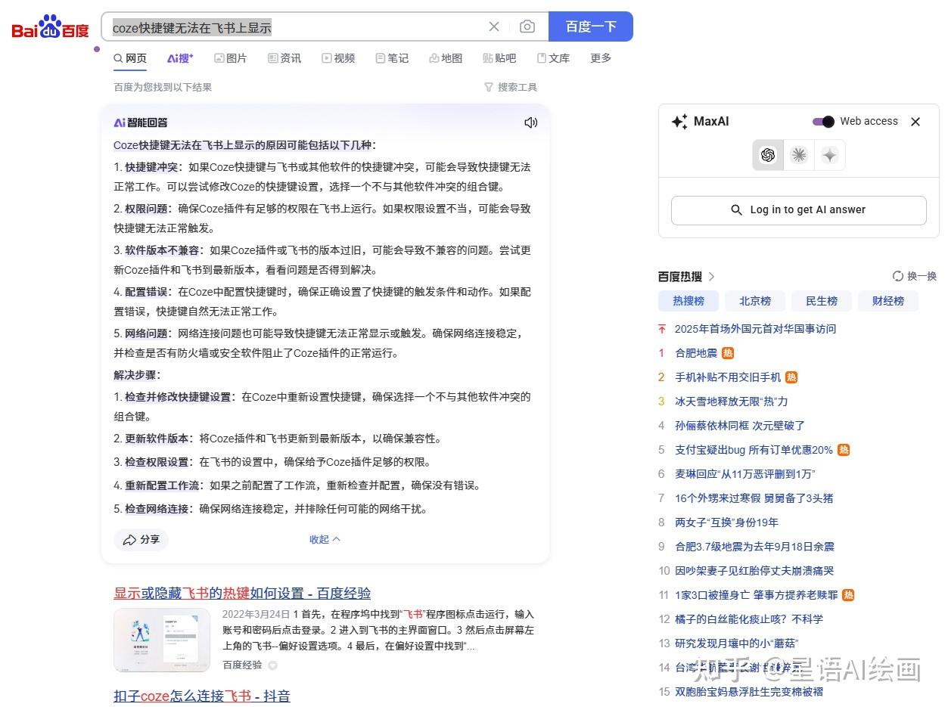Switch to 资讯 tab
Viewport: 945px width, 707px height.
pos(284,58)
